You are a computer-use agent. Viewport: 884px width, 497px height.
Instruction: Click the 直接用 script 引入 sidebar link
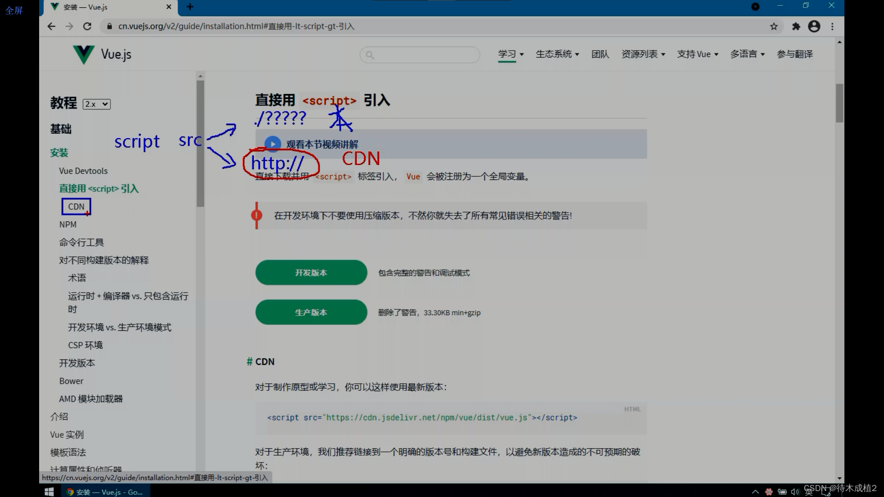[98, 188]
